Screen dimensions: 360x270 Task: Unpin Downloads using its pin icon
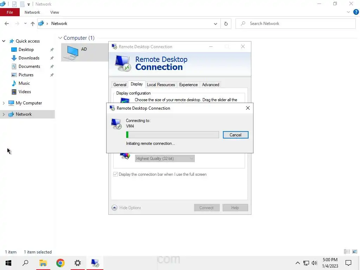[52, 58]
